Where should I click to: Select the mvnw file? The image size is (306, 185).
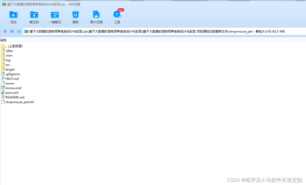(8, 83)
